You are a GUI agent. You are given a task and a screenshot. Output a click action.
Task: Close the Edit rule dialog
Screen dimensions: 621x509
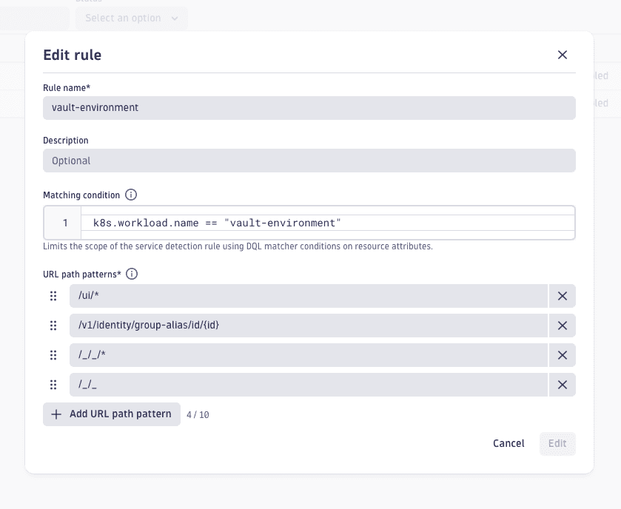tap(563, 55)
